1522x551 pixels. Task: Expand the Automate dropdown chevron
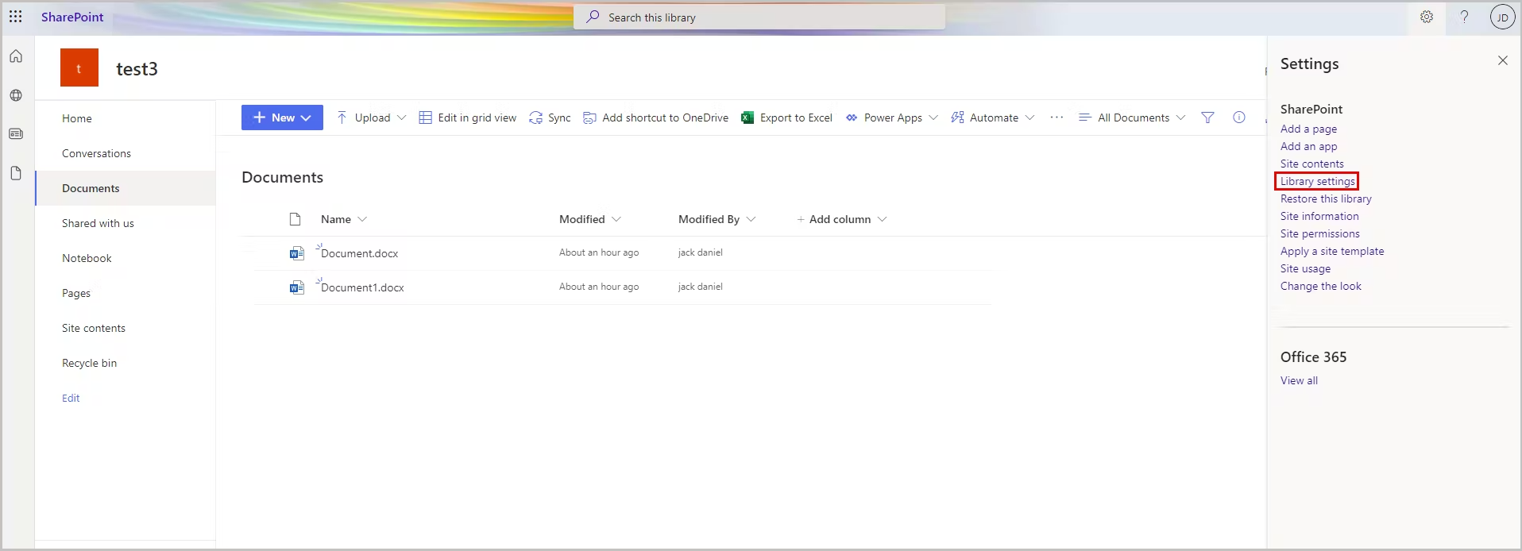(1029, 118)
